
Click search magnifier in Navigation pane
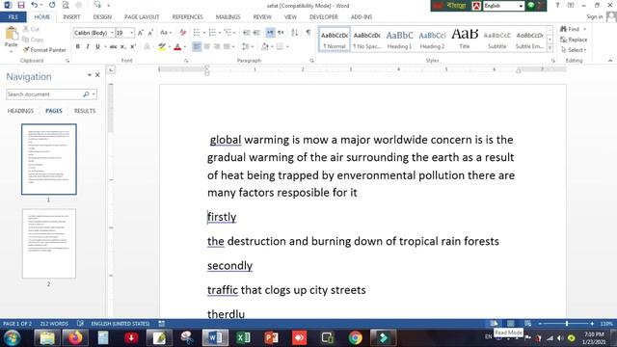[86, 94]
